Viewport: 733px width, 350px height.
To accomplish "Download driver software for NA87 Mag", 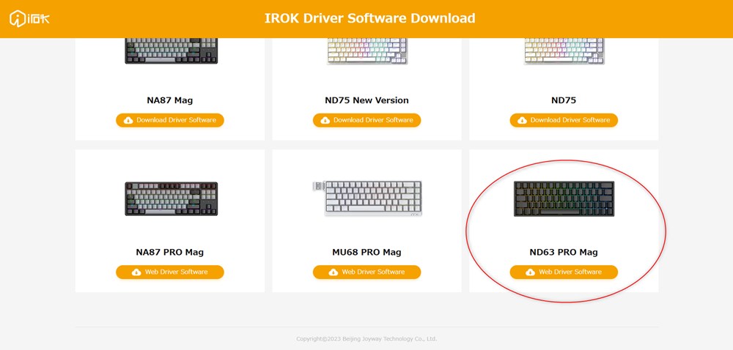I will [x=170, y=120].
